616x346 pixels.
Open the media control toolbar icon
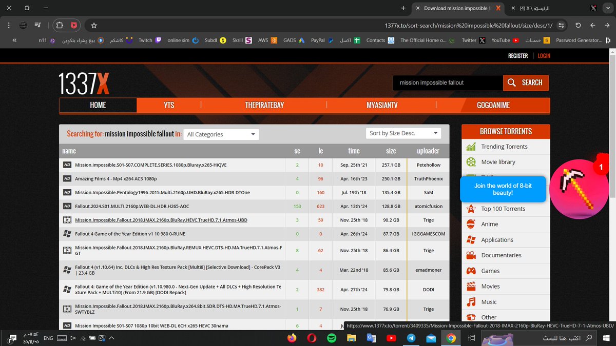click(37, 25)
